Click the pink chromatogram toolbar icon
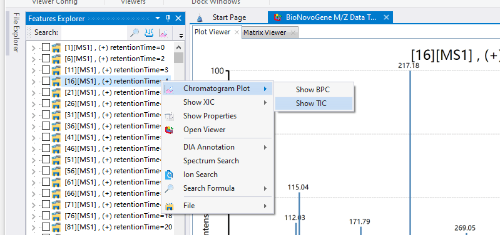The height and width of the screenshot is (235, 500). coord(163,32)
